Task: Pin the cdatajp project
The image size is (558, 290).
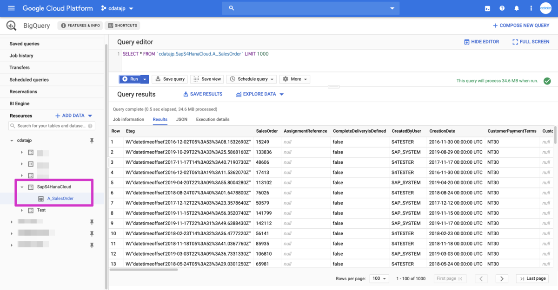Action: pyautogui.click(x=92, y=141)
